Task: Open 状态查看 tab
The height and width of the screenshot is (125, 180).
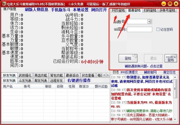Action: pos(88,75)
